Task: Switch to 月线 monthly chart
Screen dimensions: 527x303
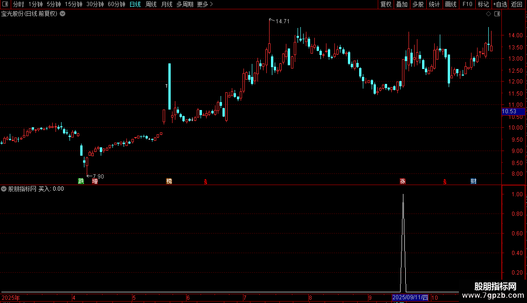Action: [x=166, y=4]
